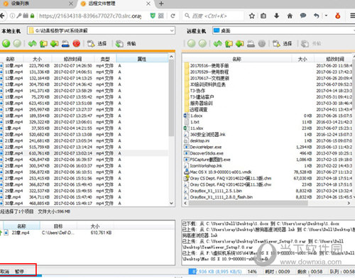
Task: Click 暂停 to pause transfer
Action: point(19,271)
